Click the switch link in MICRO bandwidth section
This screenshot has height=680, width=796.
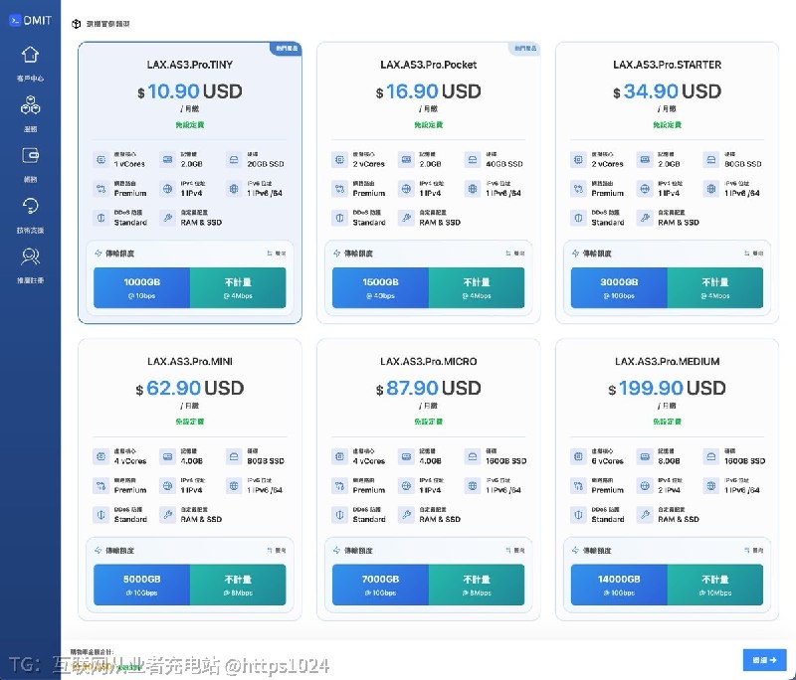pyautogui.click(x=514, y=550)
